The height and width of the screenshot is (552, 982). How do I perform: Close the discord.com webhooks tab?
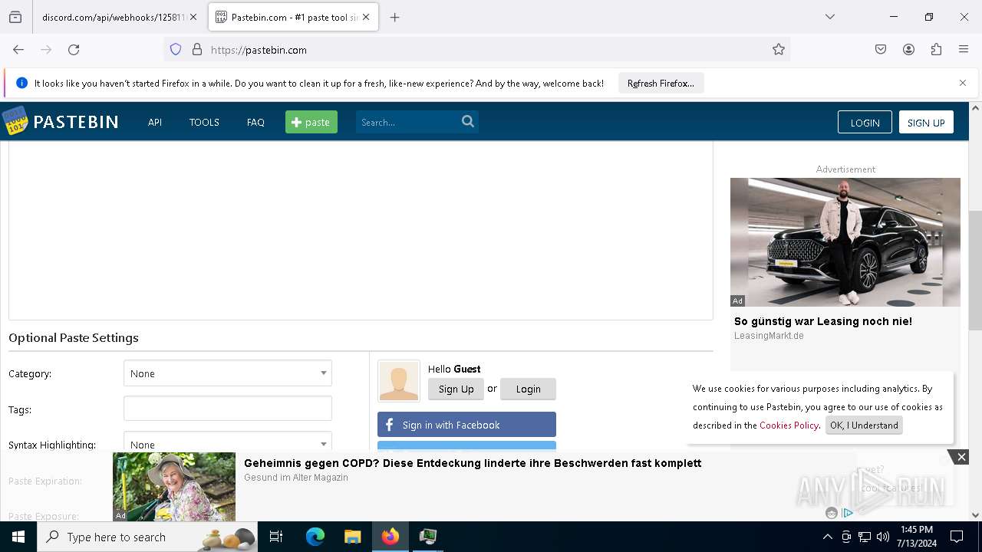[193, 17]
